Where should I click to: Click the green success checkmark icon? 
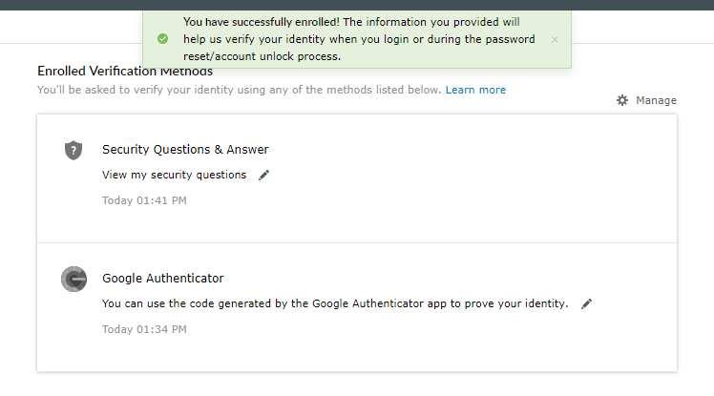click(162, 39)
